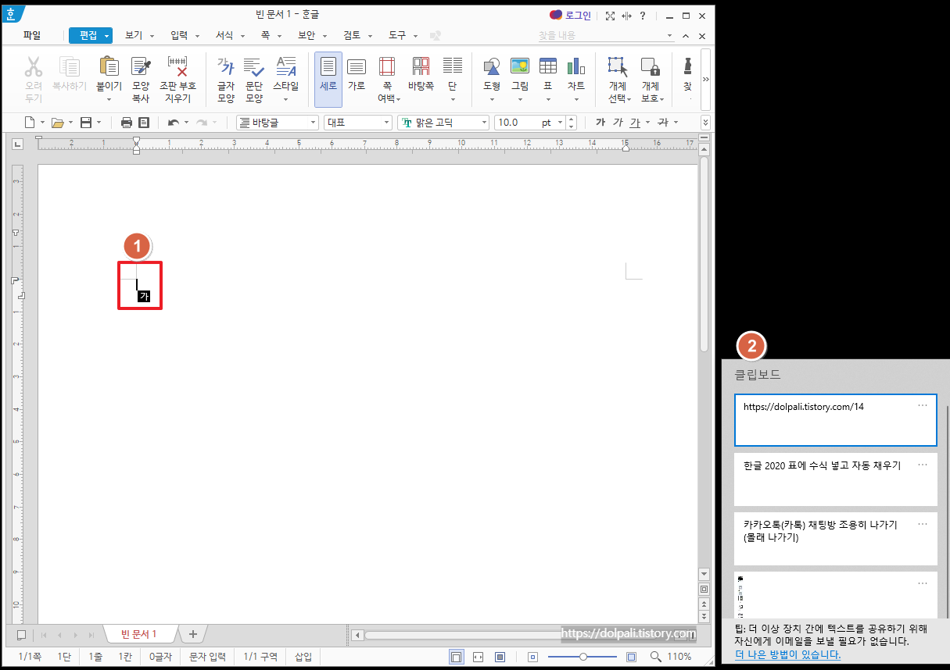The image size is (950, 670).
Task: Click the Print icon
Action: pos(127,123)
